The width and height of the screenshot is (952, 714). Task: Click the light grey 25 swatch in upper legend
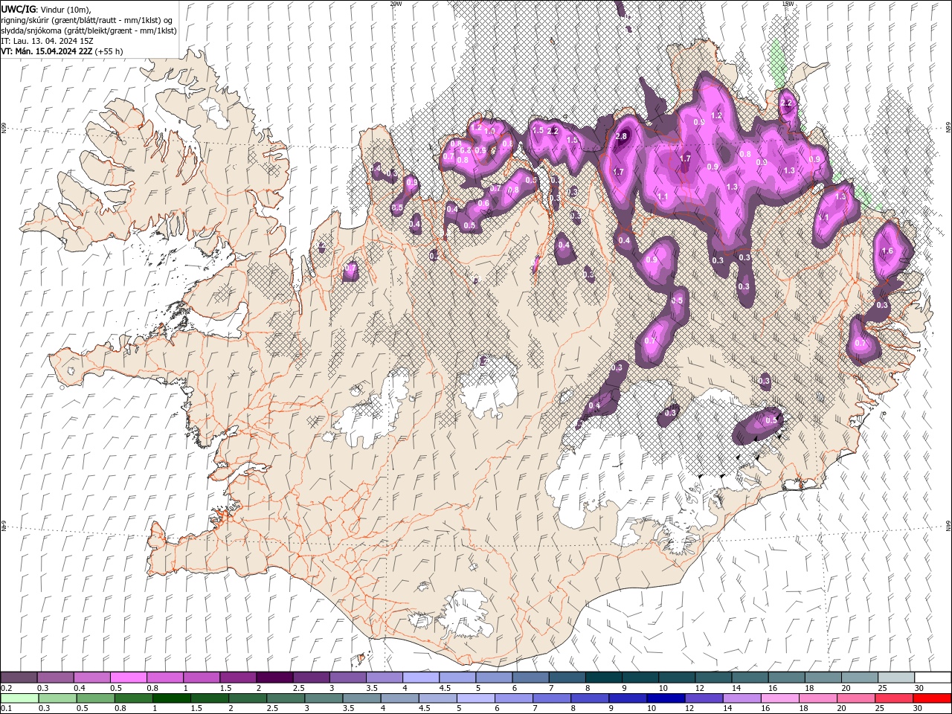click(x=896, y=678)
